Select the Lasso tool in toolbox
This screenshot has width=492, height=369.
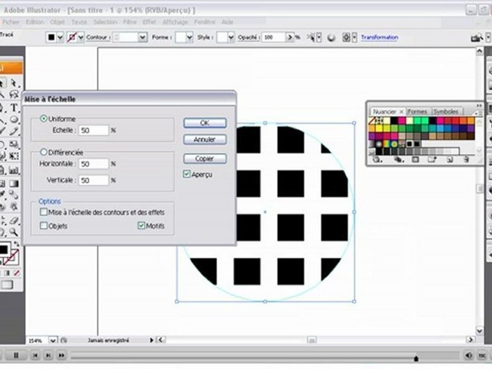click(x=14, y=94)
